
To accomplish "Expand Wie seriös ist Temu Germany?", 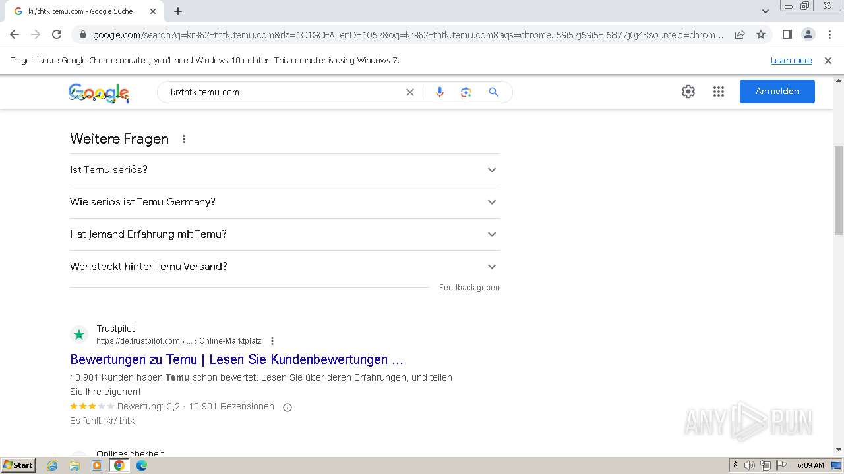I will click(285, 202).
